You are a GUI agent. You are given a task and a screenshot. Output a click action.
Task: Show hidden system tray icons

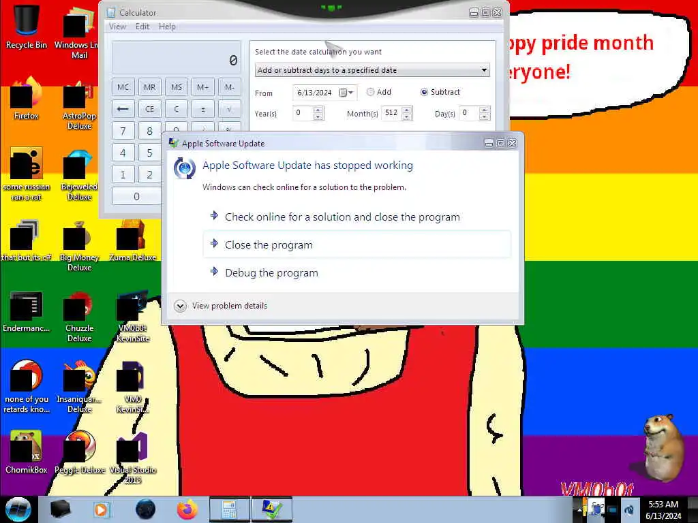tap(579, 510)
